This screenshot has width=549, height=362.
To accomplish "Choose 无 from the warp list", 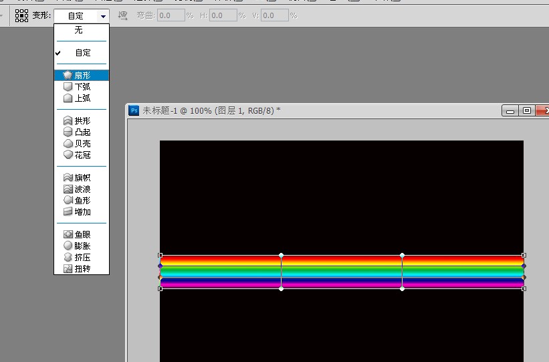I will pos(82,30).
